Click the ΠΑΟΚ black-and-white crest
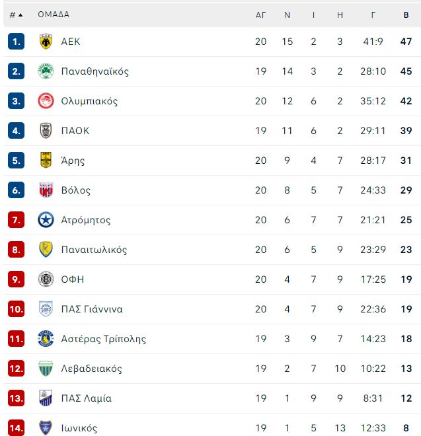The height and width of the screenshot is (436, 421). pos(46,131)
